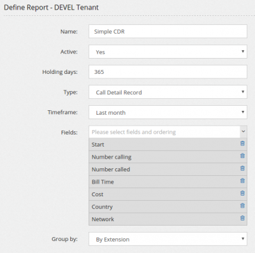Click the Name input containing Simple CDR

click(168, 31)
